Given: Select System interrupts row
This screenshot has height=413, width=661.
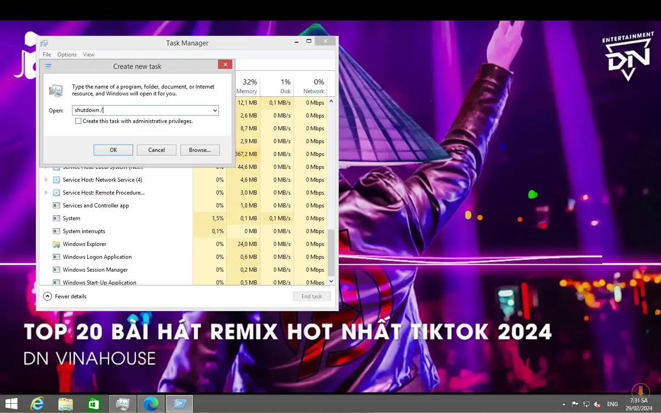Looking at the screenshot, I should tap(184, 231).
